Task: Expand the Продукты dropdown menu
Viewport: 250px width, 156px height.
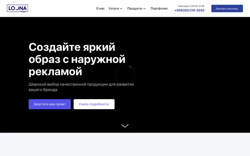Action: (x=136, y=9)
